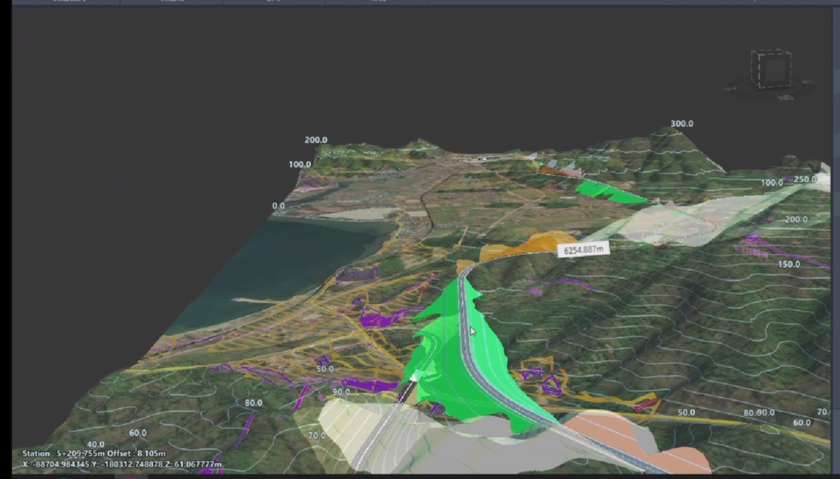
Task: Click the 300.0 contour elevation label
Action: click(x=681, y=124)
